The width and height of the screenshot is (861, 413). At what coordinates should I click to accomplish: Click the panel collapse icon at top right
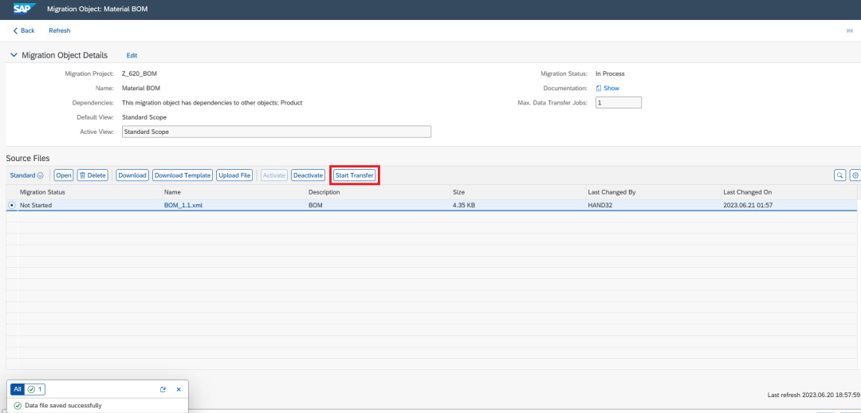tap(850, 31)
